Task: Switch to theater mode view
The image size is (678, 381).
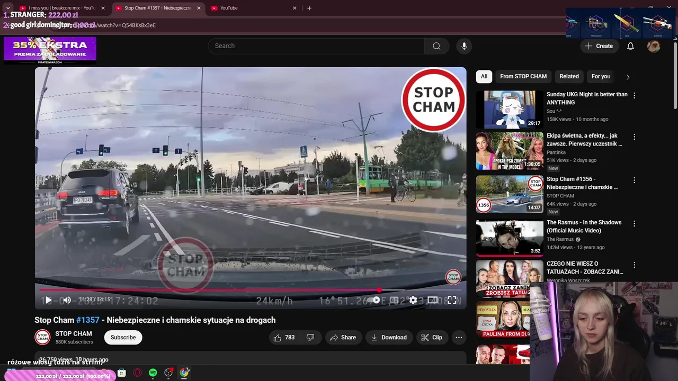Action: [x=432, y=300]
